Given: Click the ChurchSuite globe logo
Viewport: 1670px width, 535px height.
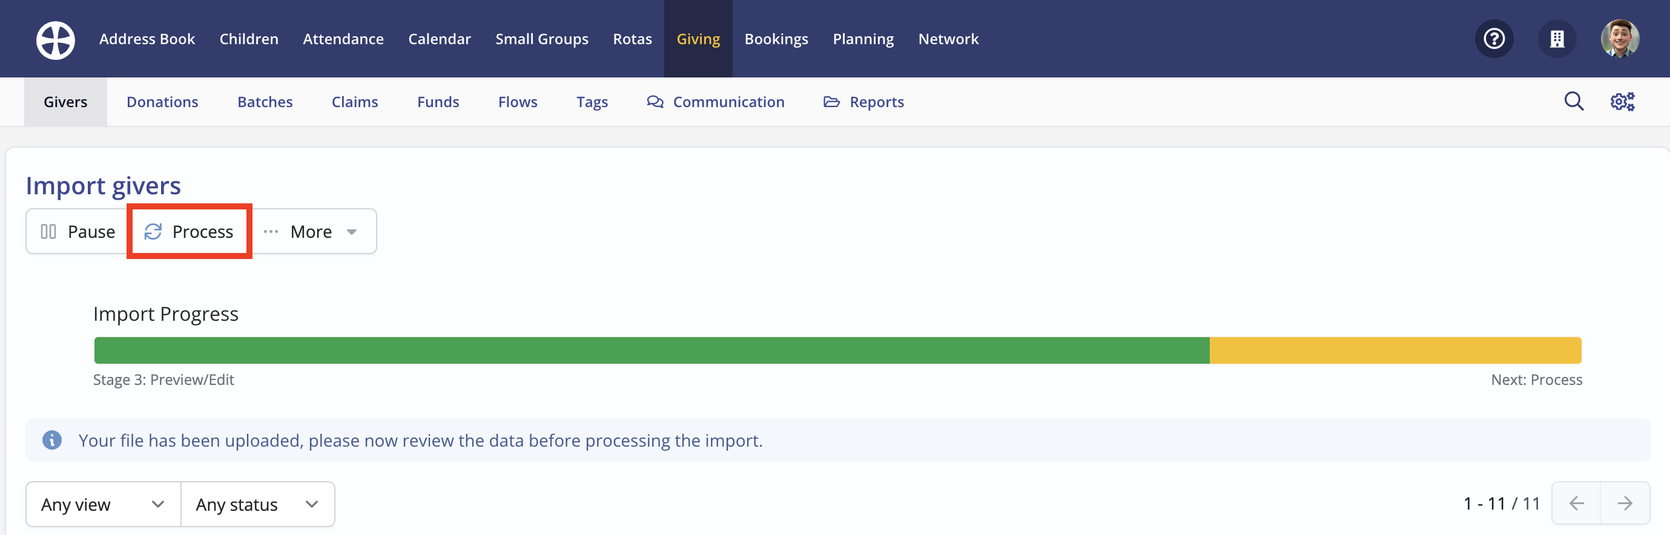Looking at the screenshot, I should click(x=56, y=39).
